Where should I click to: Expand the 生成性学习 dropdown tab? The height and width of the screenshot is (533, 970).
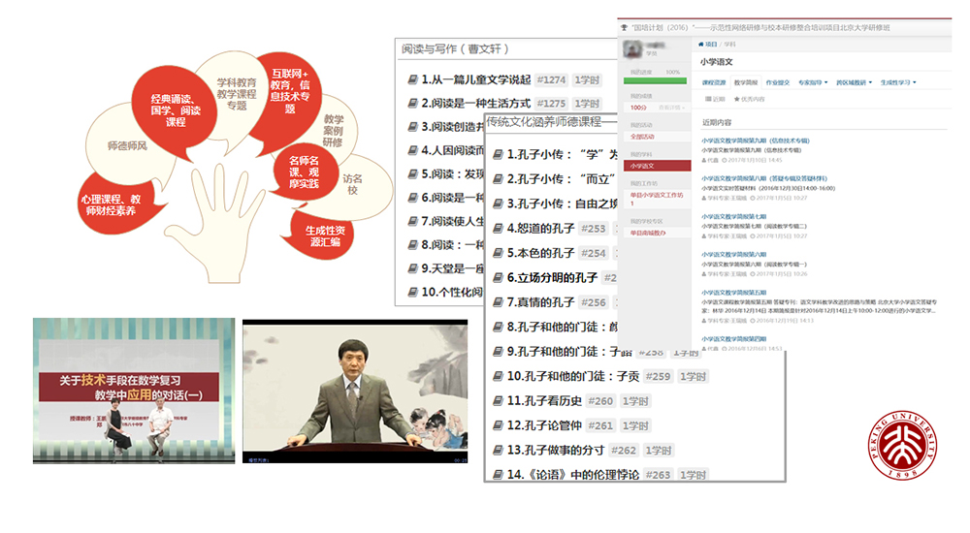pos(898,82)
